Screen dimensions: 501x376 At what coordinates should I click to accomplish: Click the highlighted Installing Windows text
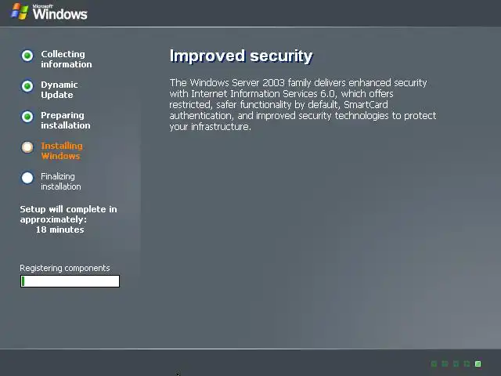(x=62, y=150)
